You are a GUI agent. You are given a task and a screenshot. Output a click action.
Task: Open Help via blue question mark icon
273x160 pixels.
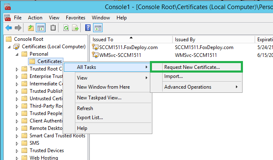[x=88, y=28]
